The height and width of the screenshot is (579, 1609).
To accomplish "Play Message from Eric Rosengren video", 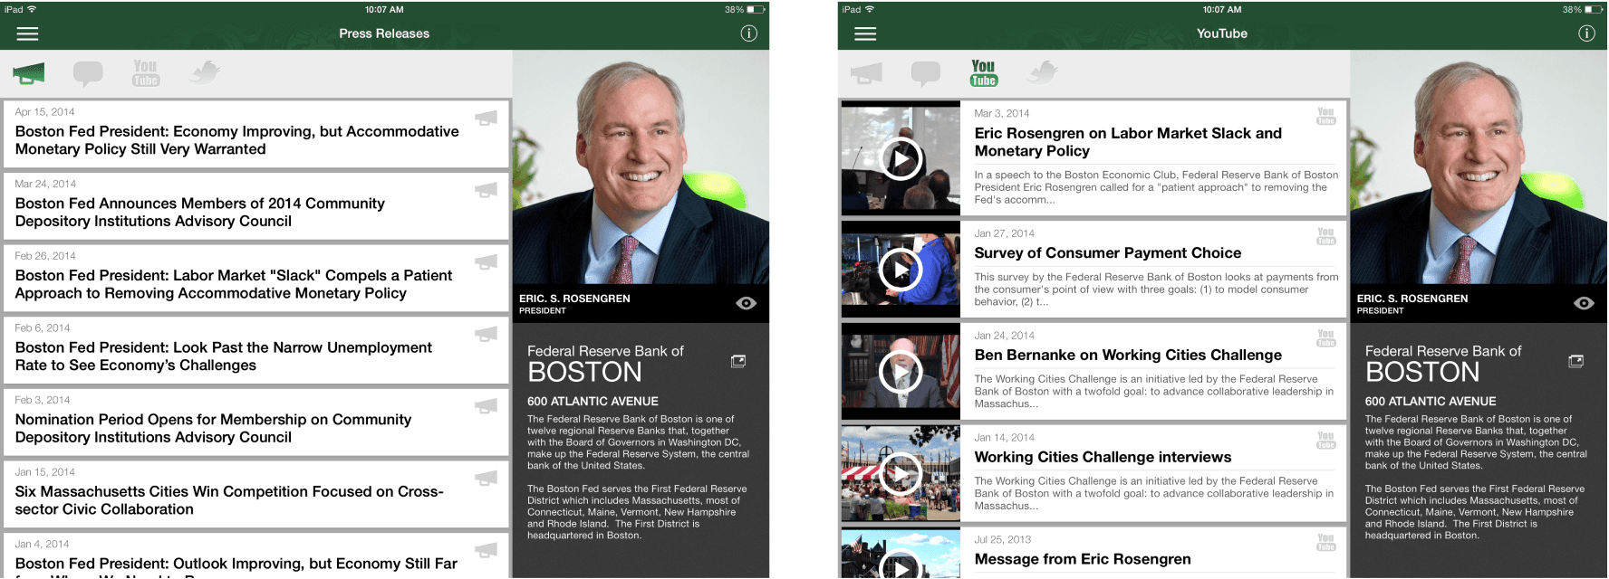I will pyautogui.click(x=901, y=554).
